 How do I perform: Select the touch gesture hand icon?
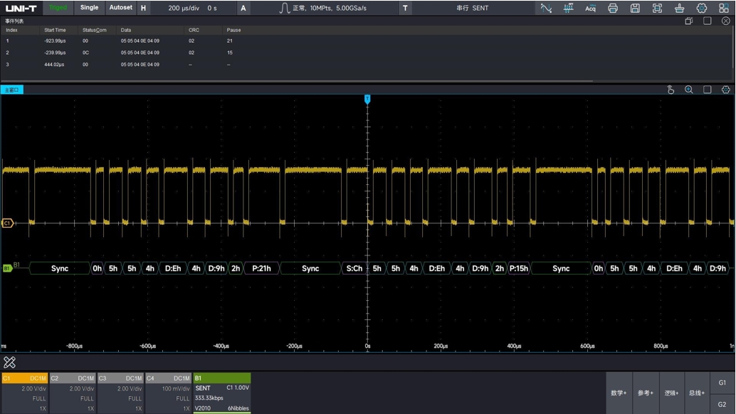671,90
